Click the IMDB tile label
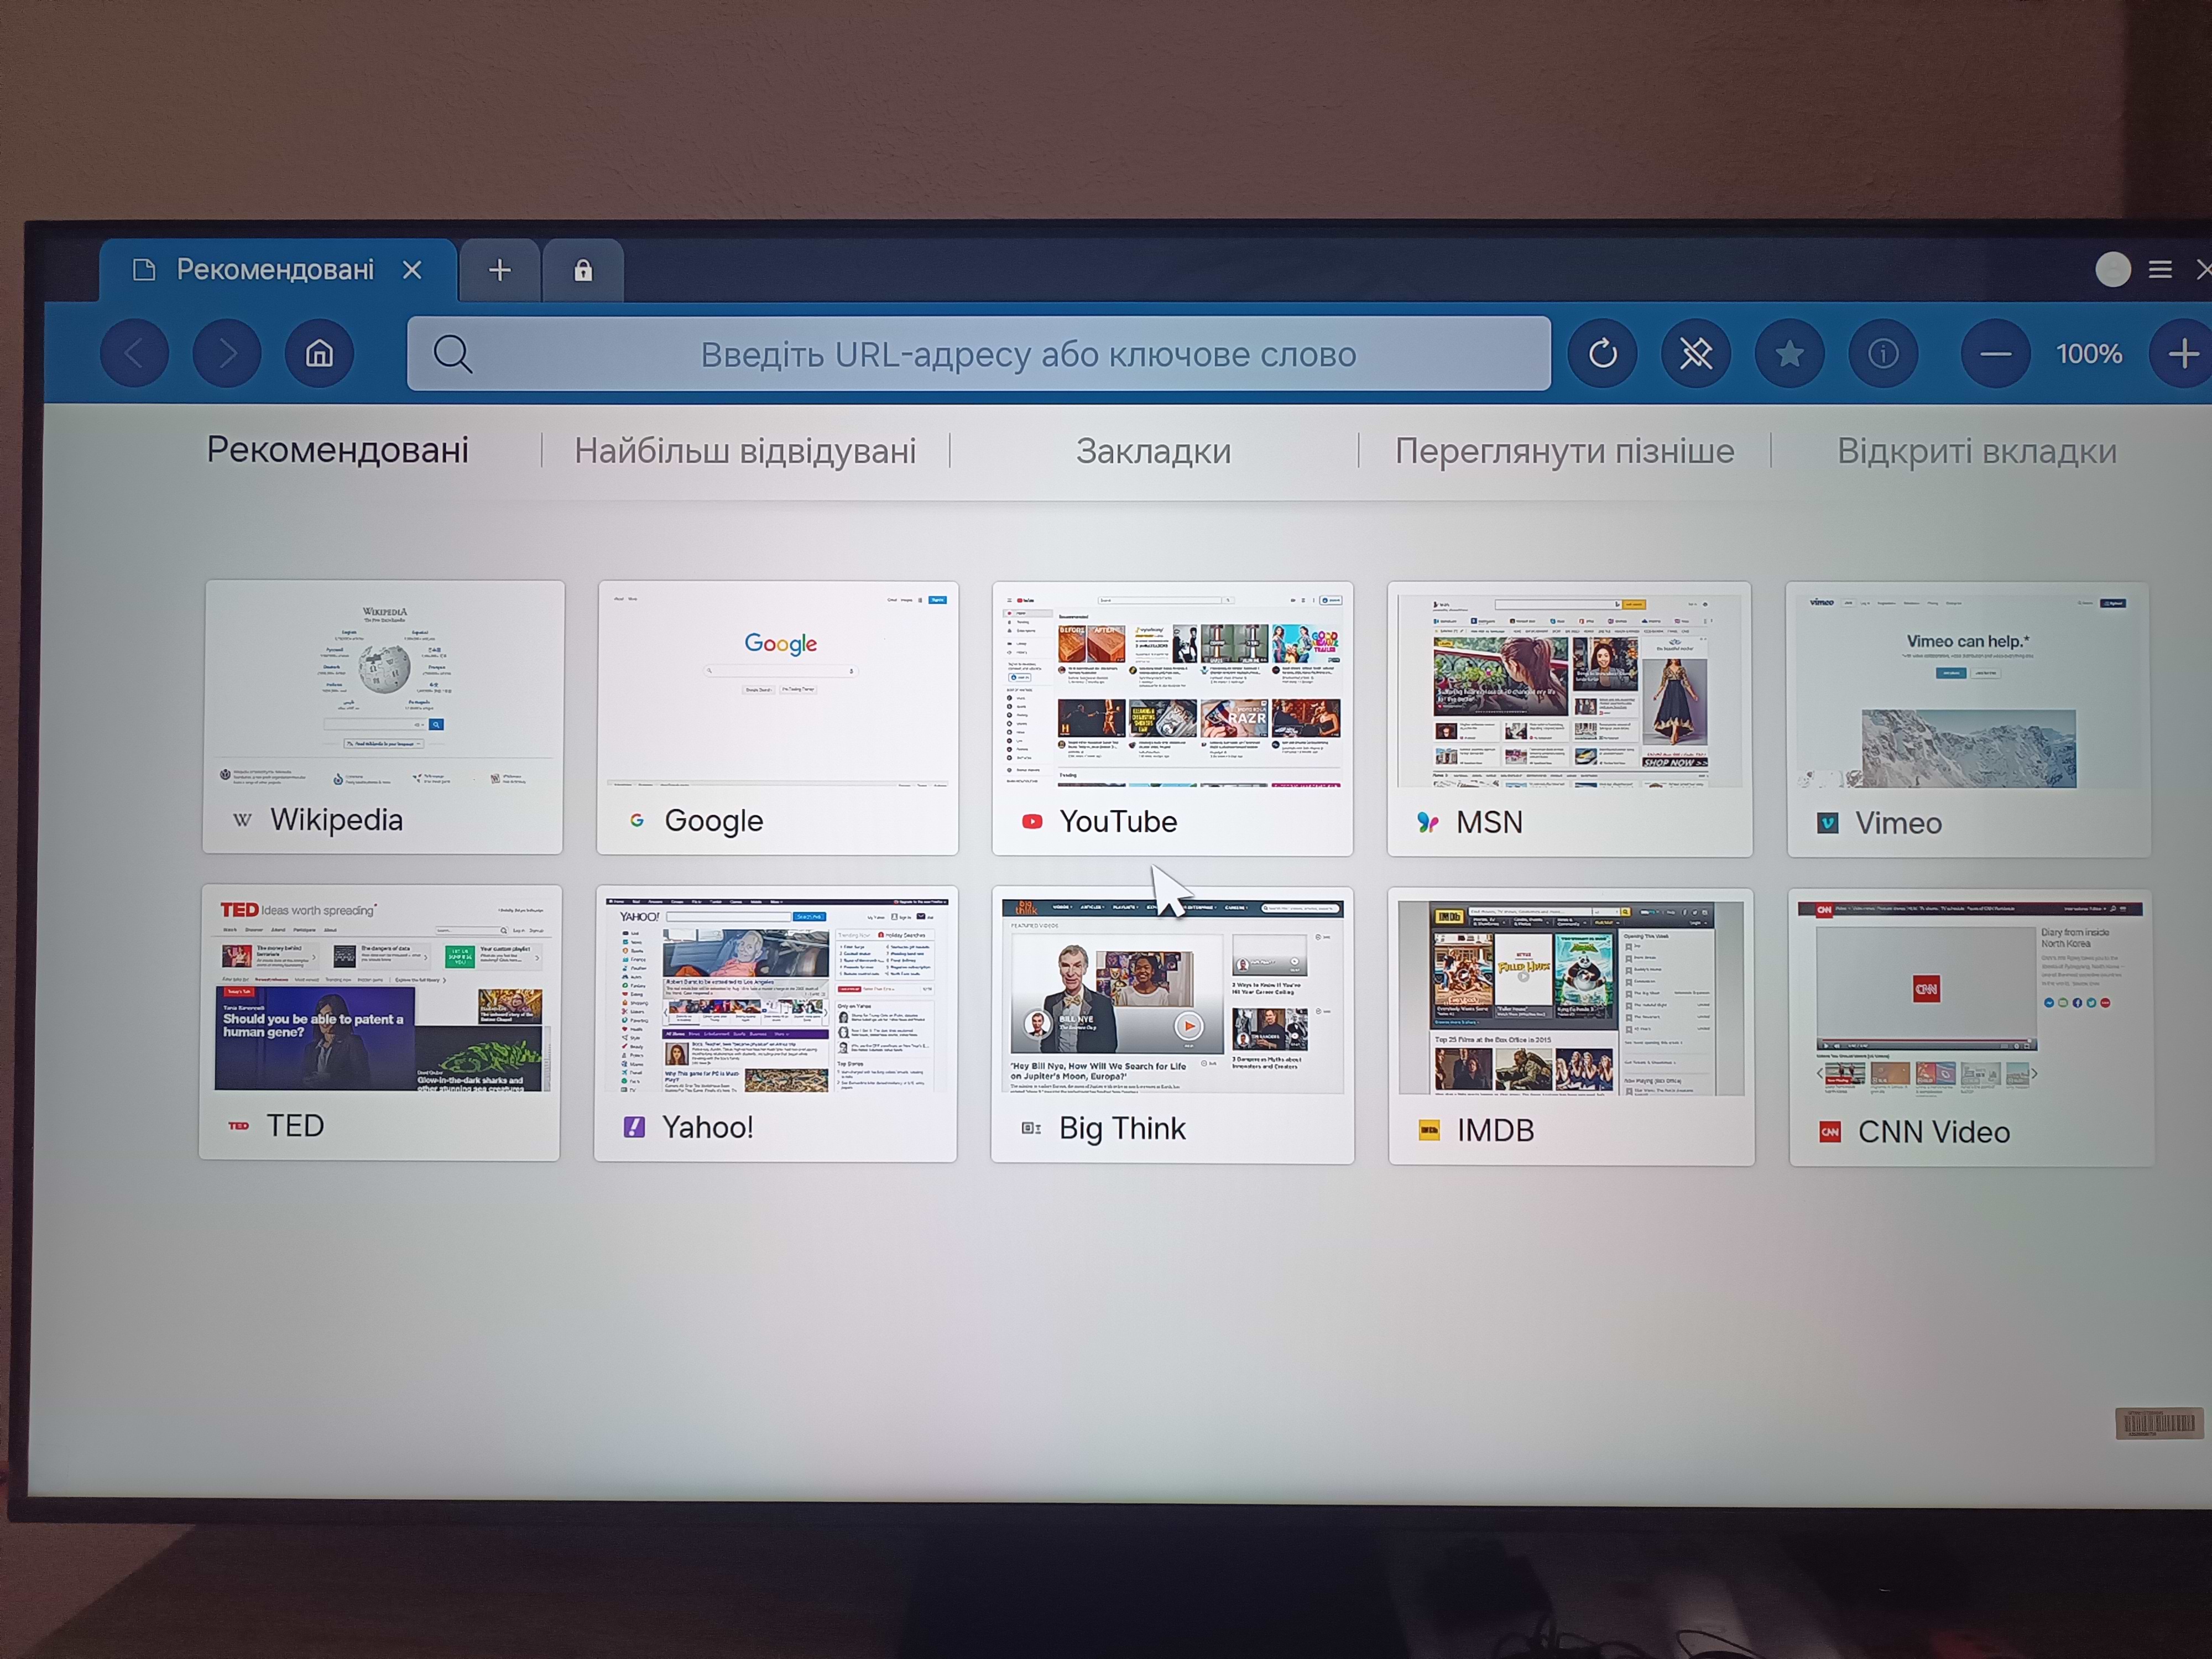This screenshot has width=2212, height=1659. tap(1495, 1131)
